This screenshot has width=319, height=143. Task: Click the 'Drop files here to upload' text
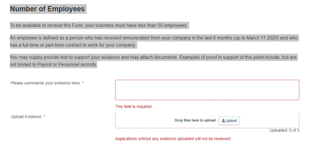tap(195, 121)
